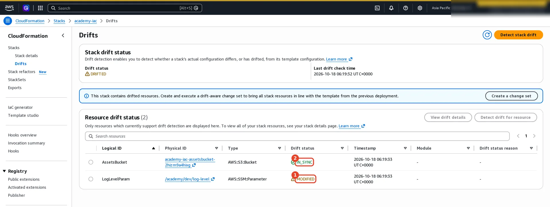
Task: Toggle the hamburger navigation menu
Action: pos(8,21)
